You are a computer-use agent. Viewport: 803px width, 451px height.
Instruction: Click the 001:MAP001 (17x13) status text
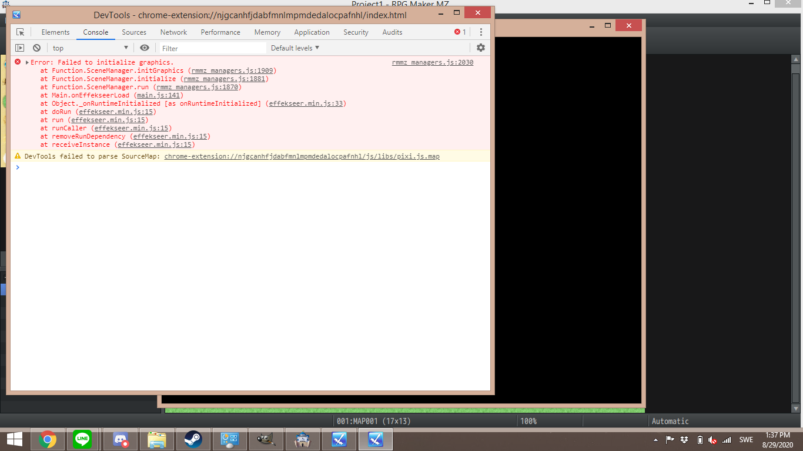[373, 421]
